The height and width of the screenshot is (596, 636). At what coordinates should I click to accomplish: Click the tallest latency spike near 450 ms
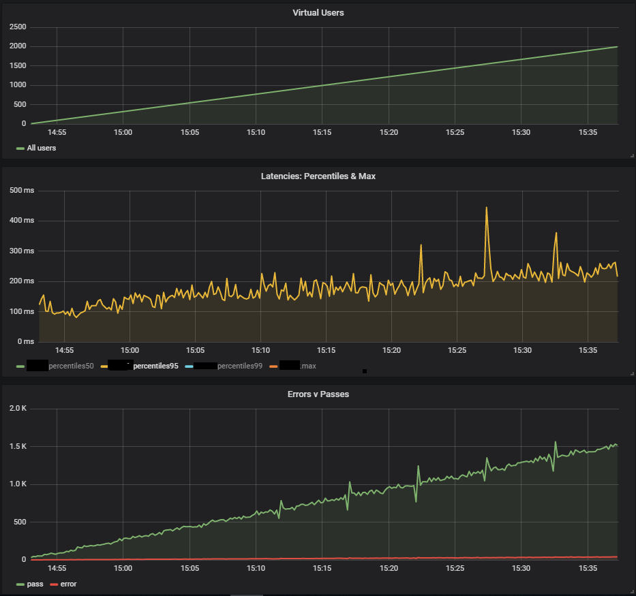tap(486, 208)
